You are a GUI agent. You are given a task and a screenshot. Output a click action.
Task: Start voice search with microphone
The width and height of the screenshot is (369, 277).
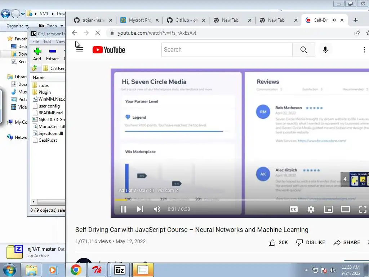coord(325,50)
